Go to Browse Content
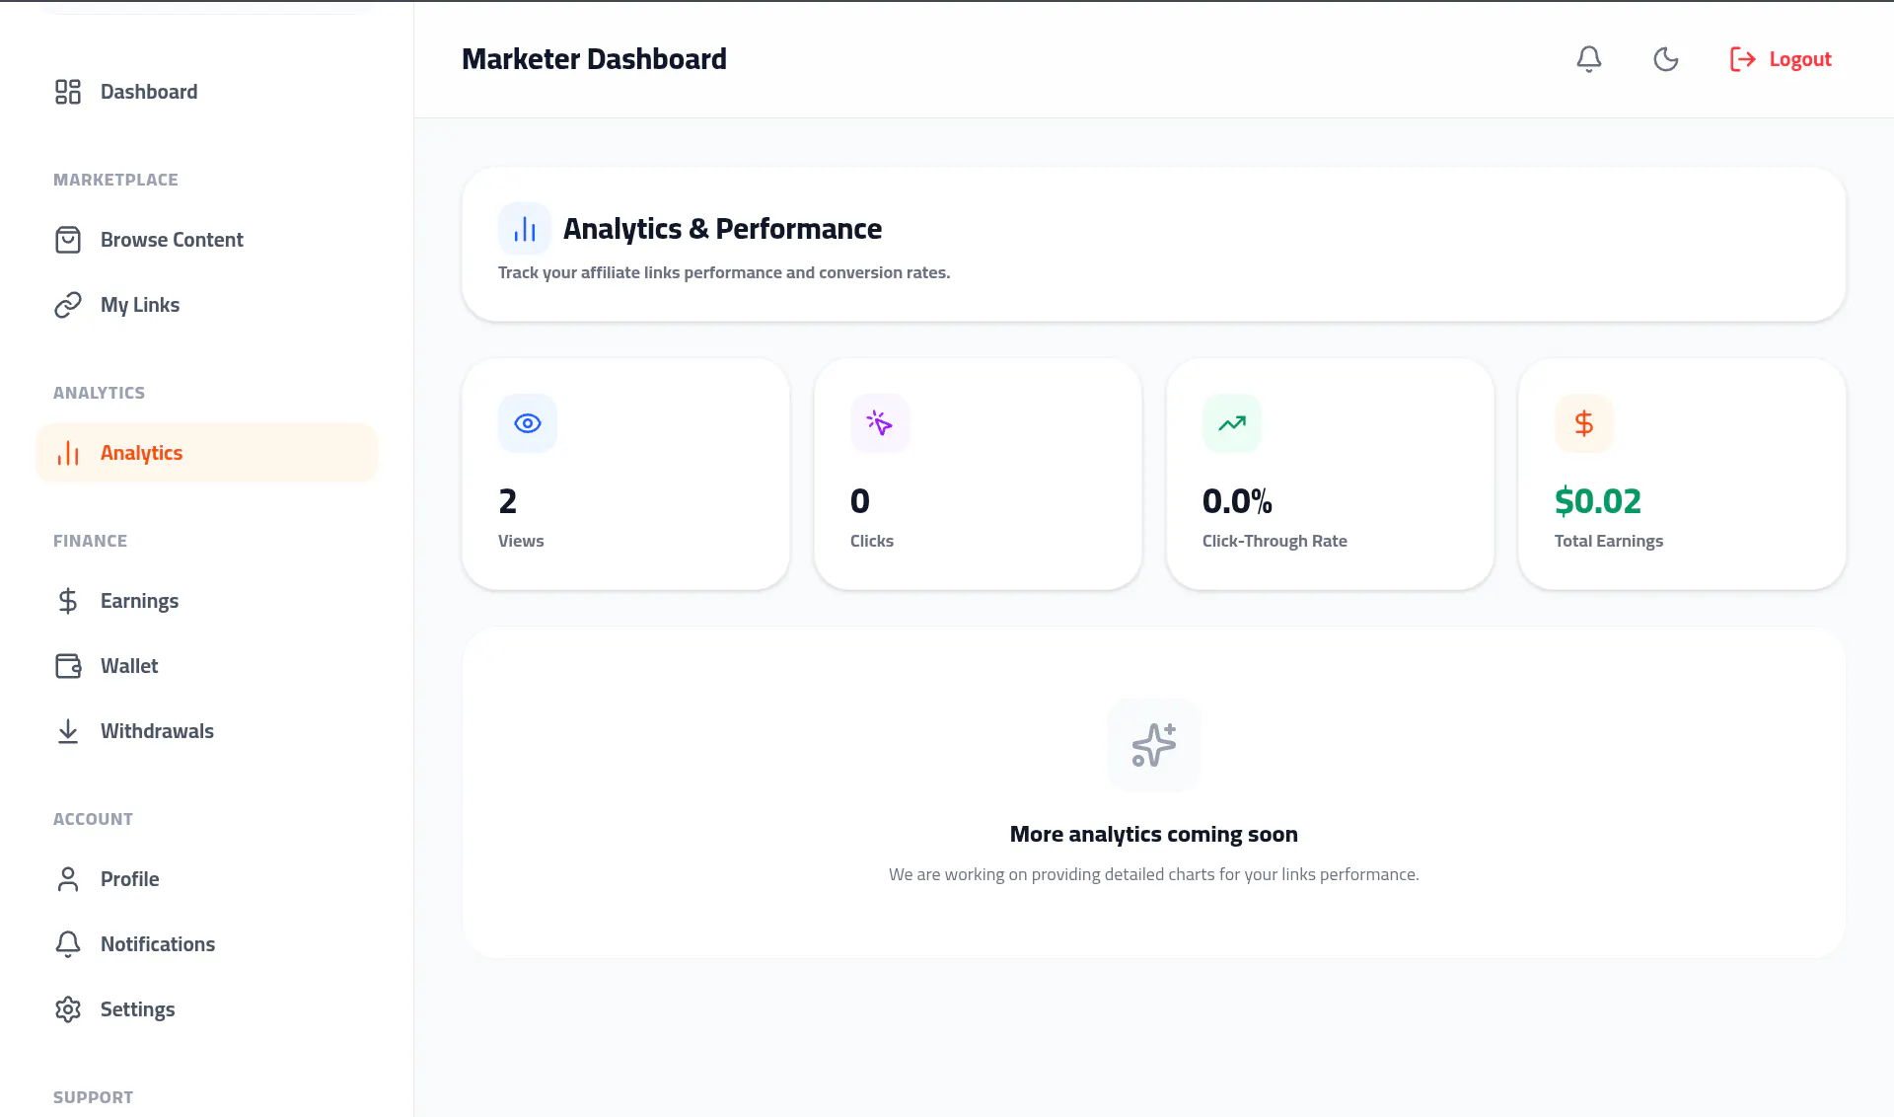Image resolution: width=1894 pixels, height=1117 pixels. coord(207,240)
